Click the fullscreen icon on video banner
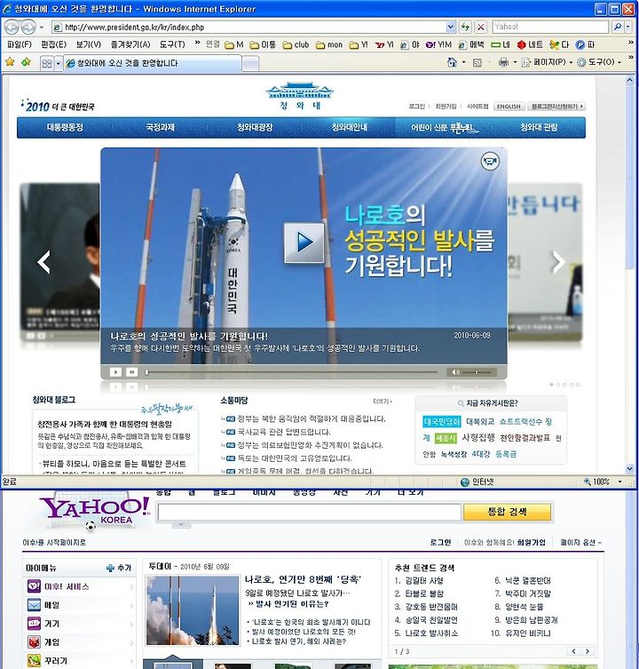Screen dimensions: 639x669 click(490, 161)
